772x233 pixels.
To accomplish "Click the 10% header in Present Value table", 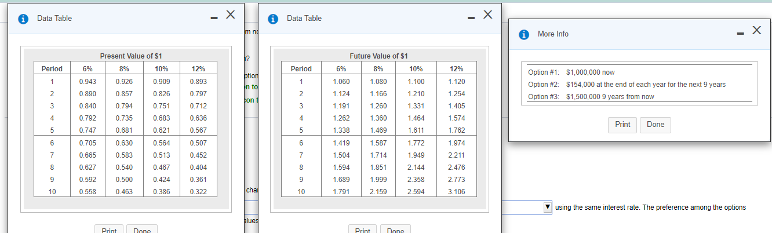I will (x=161, y=69).
